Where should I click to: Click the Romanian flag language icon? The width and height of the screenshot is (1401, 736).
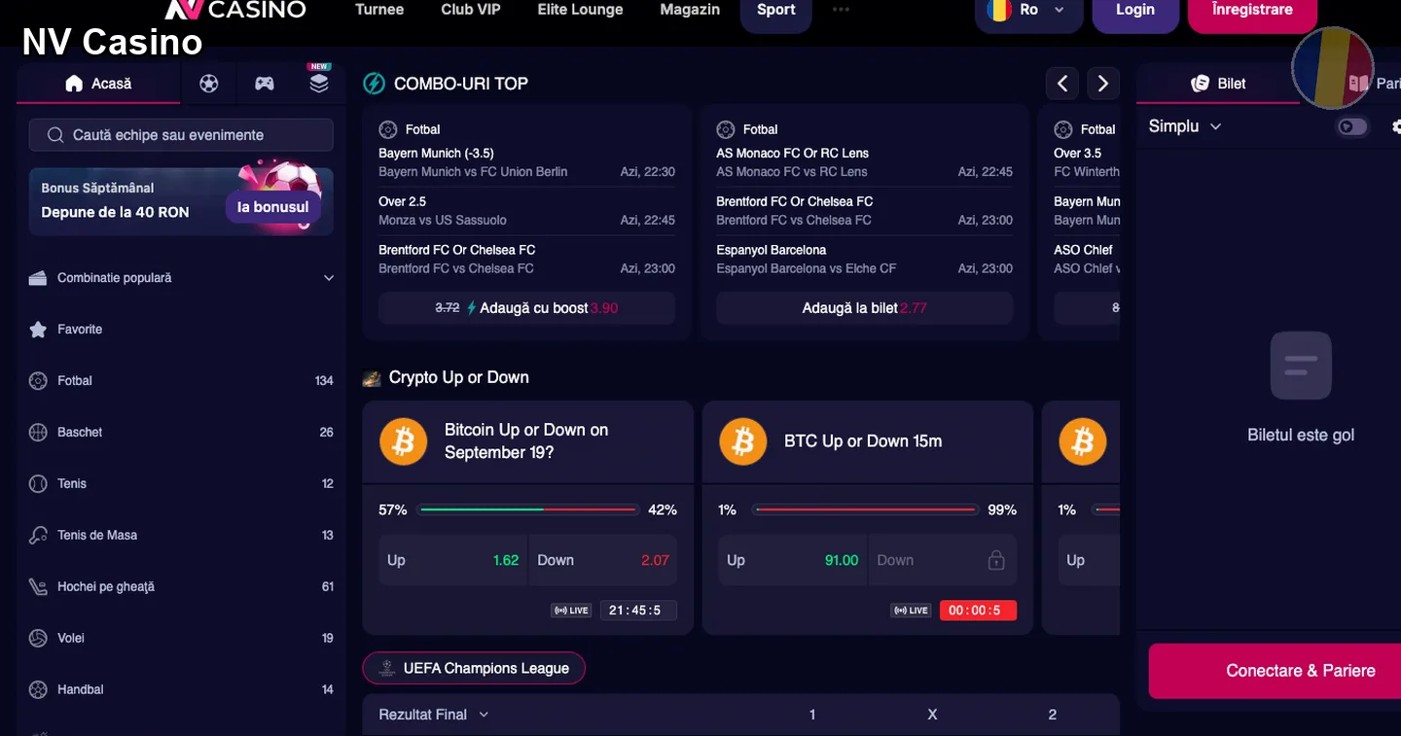click(x=999, y=10)
